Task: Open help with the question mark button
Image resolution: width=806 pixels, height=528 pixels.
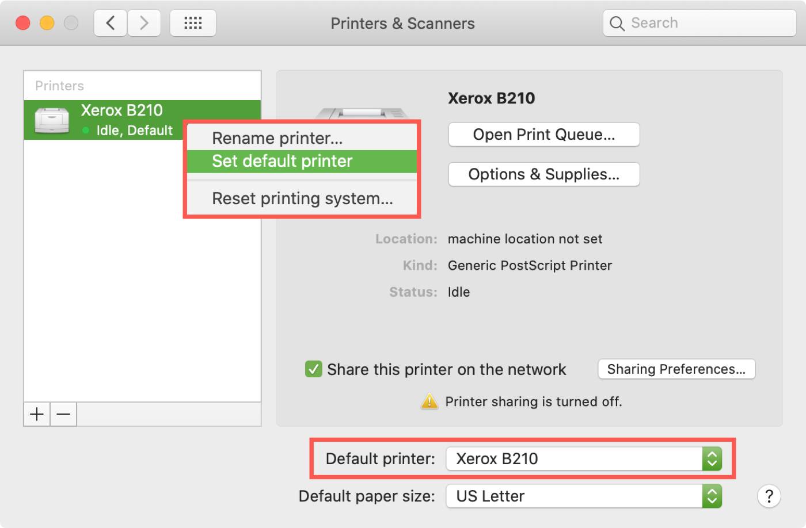Action: point(769,496)
